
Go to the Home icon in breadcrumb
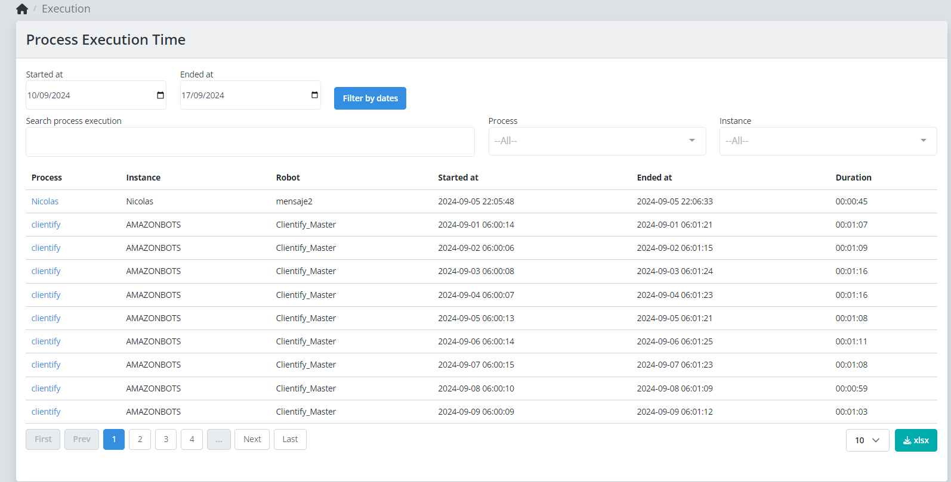click(22, 9)
